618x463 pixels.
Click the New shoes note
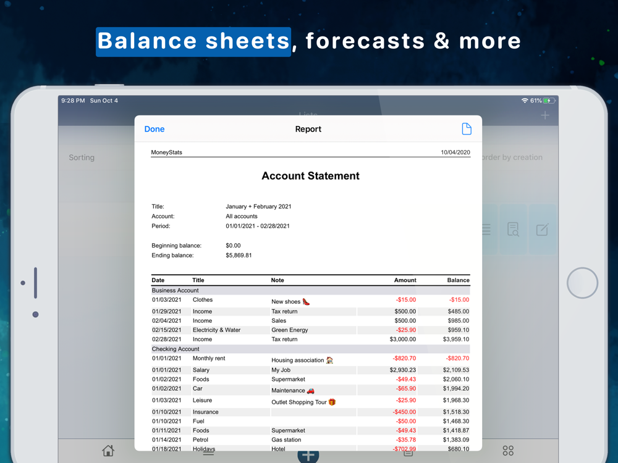pos(290,302)
